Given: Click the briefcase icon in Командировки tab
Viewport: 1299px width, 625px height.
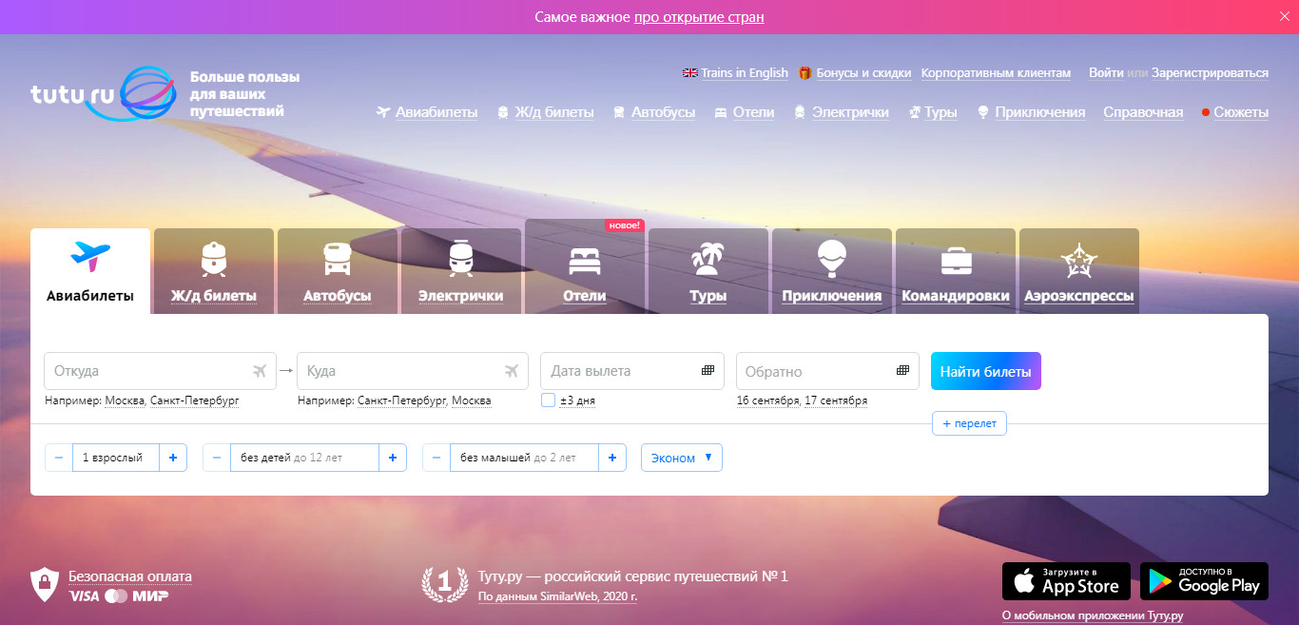Looking at the screenshot, I should tap(956, 260).
